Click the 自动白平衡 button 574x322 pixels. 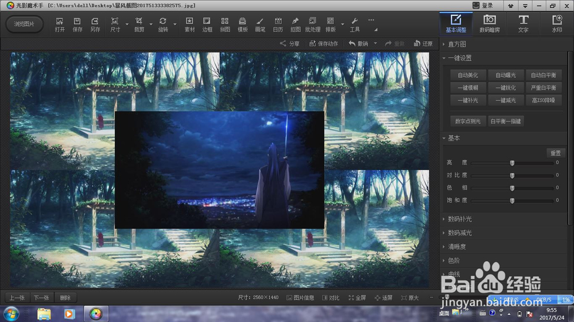(543, 75)
